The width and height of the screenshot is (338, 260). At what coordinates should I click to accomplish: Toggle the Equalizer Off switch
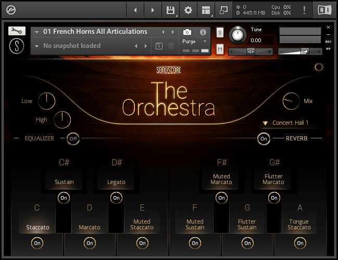[x=73, y=139]
